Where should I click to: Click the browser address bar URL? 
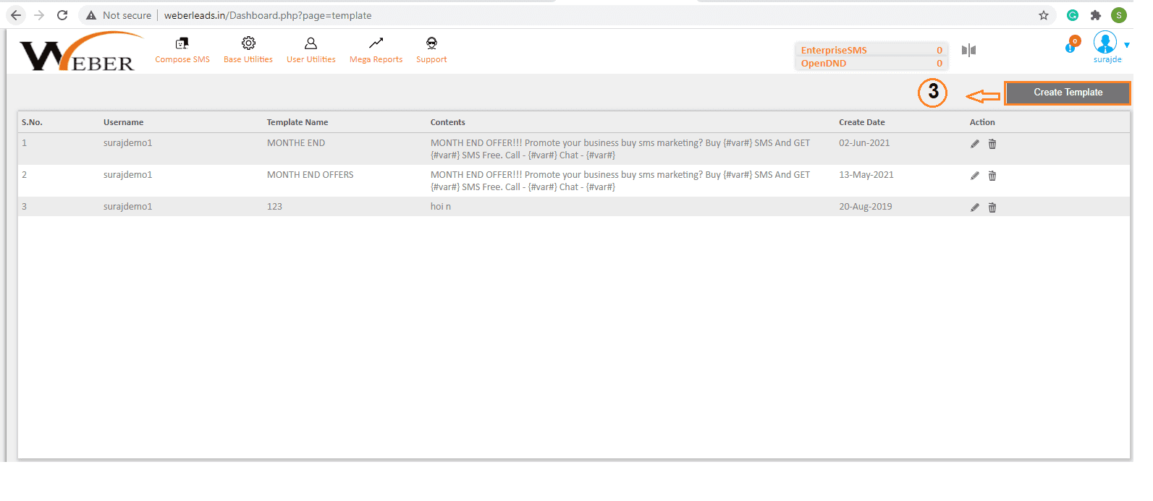coord(268,15)
